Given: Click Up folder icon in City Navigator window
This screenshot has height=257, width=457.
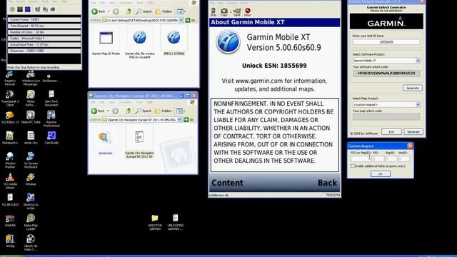Looking at the screenshot, I should [x=129, y=111].
